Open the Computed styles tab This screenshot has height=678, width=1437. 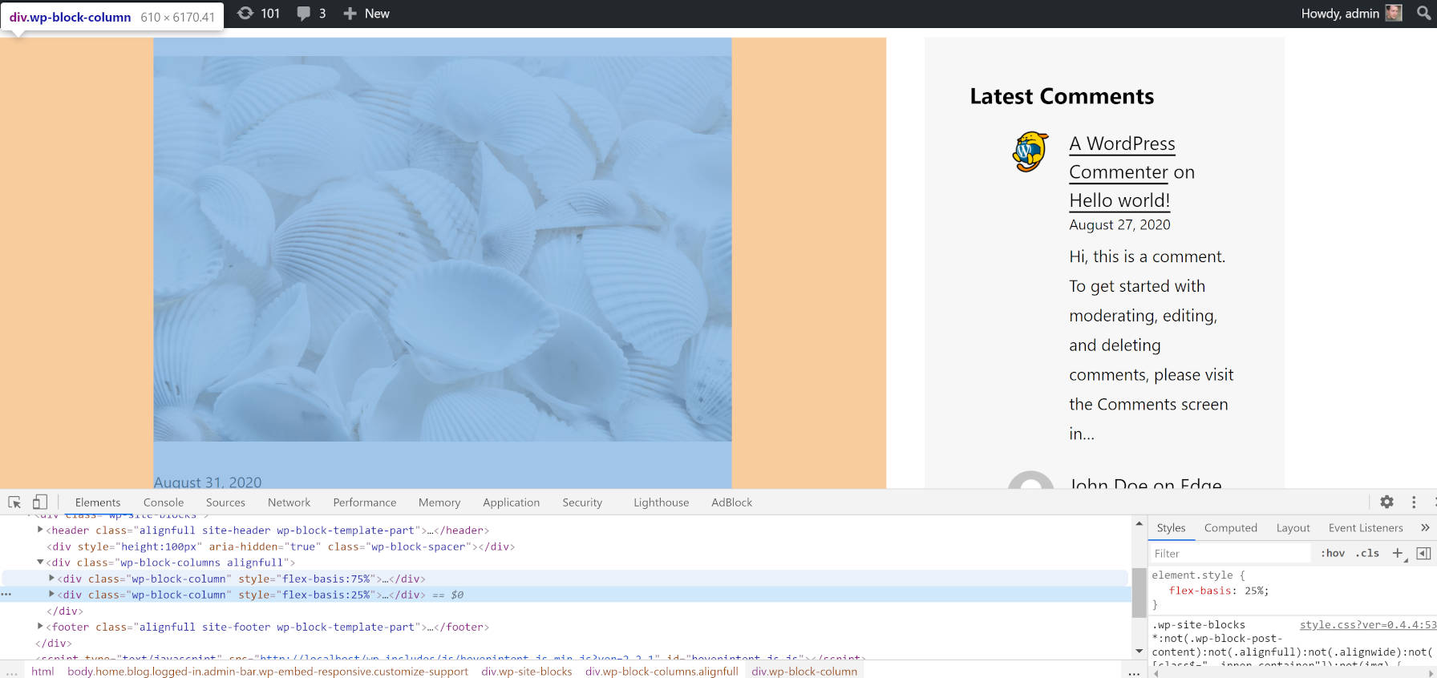coord(1230,527)
